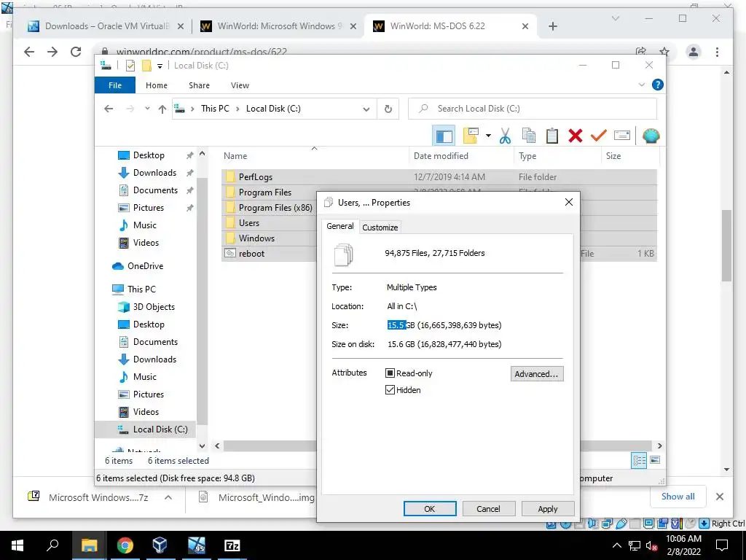Click the orange checkmark toolbar icon
The image size is (746, 560).
pos(599,136)
